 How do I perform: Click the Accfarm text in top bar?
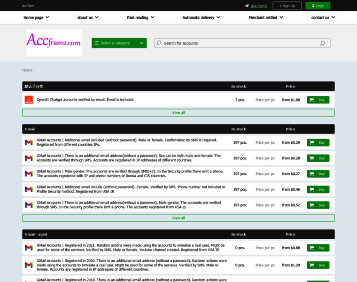28,6
